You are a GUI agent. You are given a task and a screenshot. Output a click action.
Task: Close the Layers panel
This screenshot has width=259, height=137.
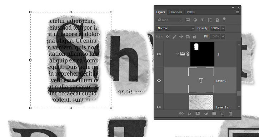239,7
